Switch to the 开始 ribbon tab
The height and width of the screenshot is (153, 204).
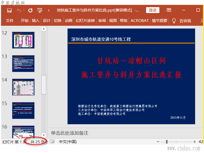click(x=24, y=21)
